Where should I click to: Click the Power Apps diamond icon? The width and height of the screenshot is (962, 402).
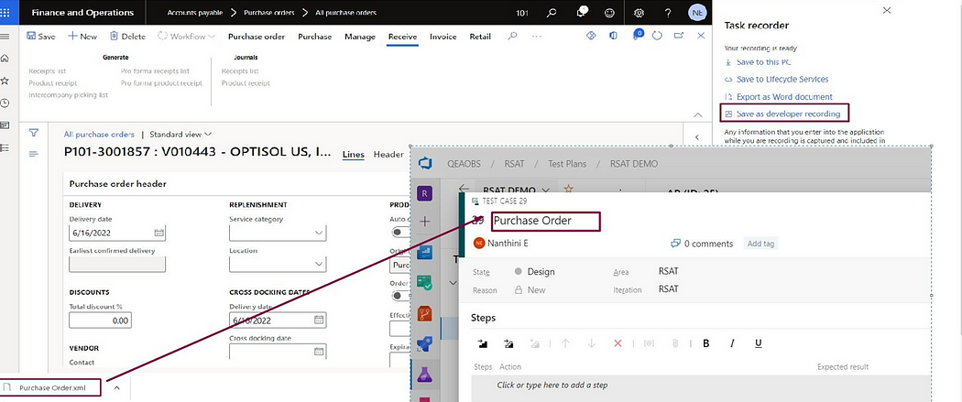[x=592, y=36]
